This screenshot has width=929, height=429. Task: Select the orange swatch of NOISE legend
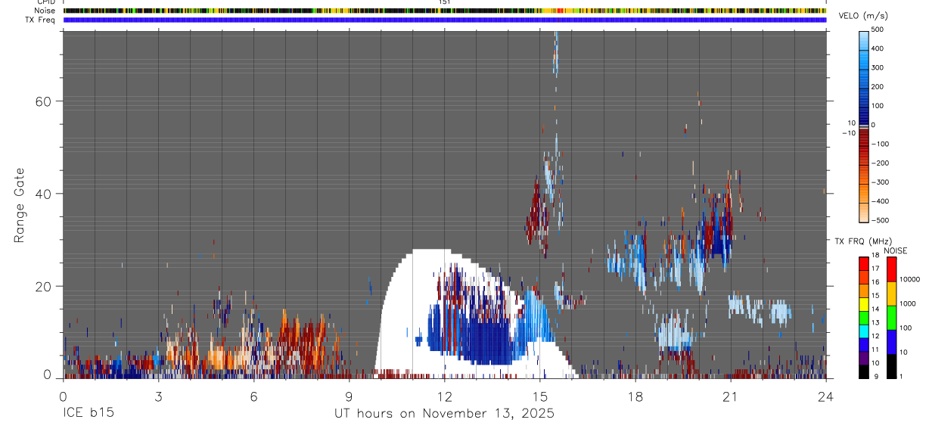coord(891,294)
